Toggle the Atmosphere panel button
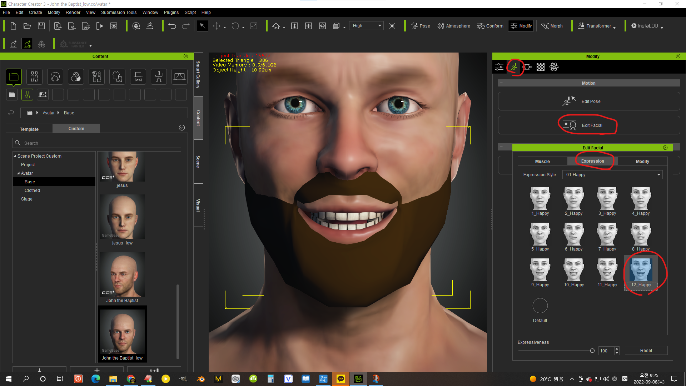 (454, 26)
